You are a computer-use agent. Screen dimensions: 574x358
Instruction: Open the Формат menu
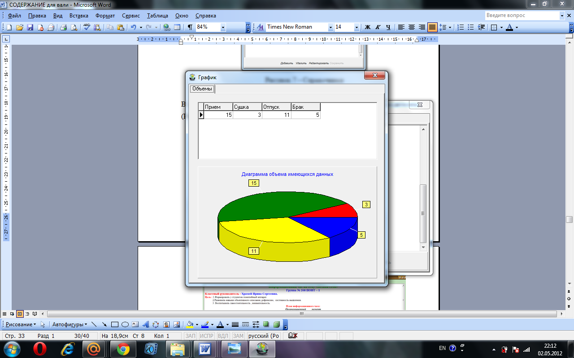pyautogui.click(x=105, y=16)
